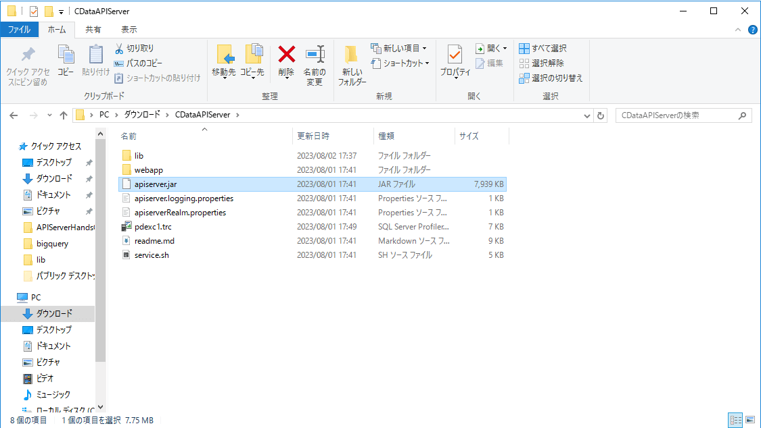
Task: Click the red Delete (削除) icon
Action: coord(286,54)
